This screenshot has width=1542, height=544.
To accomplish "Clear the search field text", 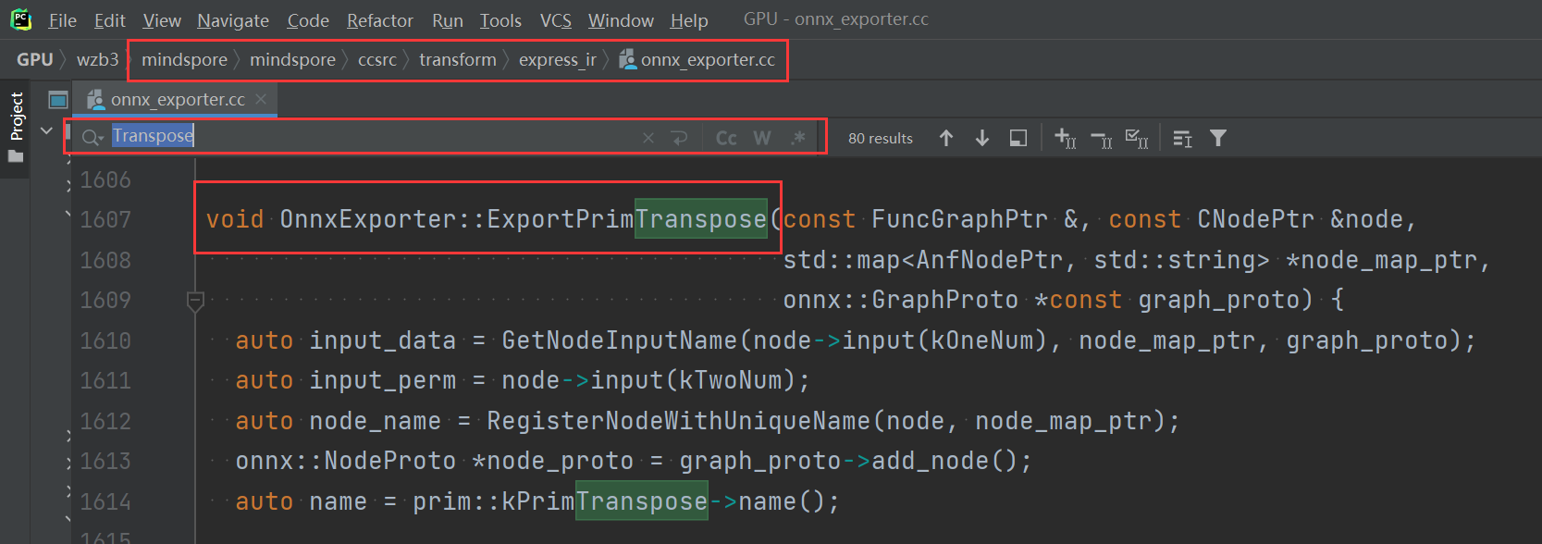I will [x=648, y=138].
